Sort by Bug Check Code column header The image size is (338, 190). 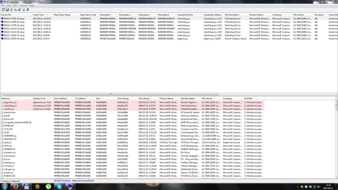click(89, 15)
